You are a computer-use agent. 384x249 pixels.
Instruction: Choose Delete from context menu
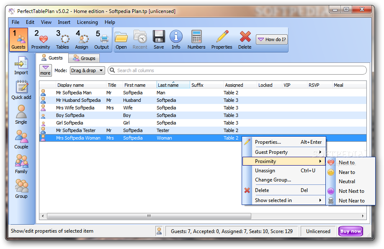(284, 190)
